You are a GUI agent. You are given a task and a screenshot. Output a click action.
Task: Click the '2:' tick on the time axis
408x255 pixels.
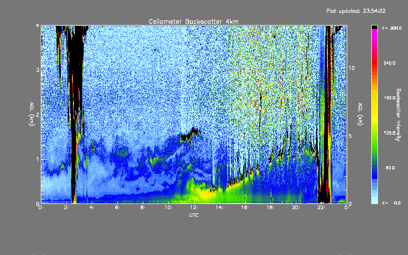(x=67, y=208)
